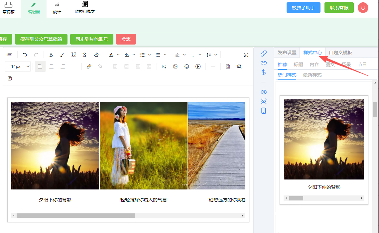Insert a hyperlink using the toolbar link icon

pyautogui.click(x=89, y=66)
